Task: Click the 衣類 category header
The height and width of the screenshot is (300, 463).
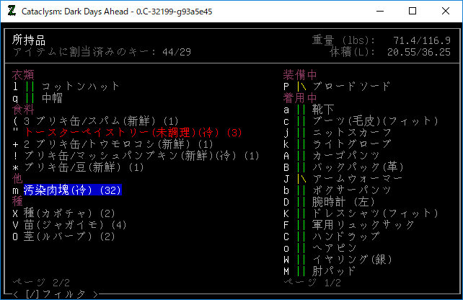Action: point(24,75)
